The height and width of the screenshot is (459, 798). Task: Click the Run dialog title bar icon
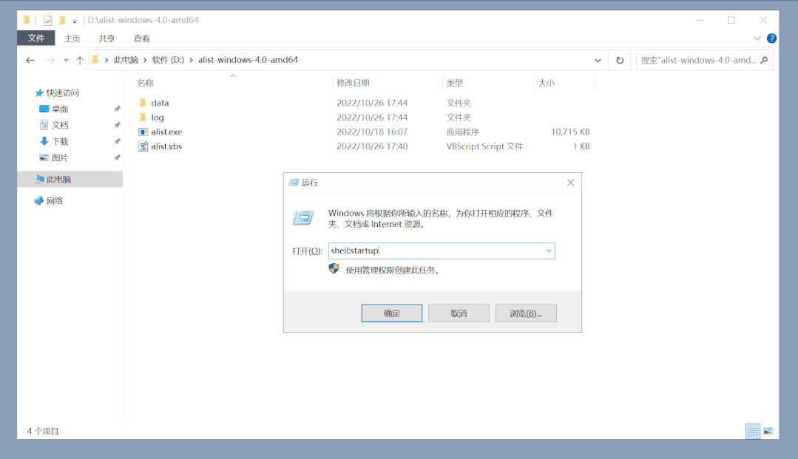pyautogui.click(x=294, y=183)
